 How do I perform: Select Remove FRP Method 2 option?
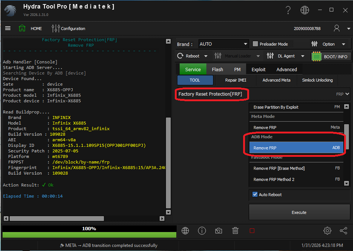(297, 179)
